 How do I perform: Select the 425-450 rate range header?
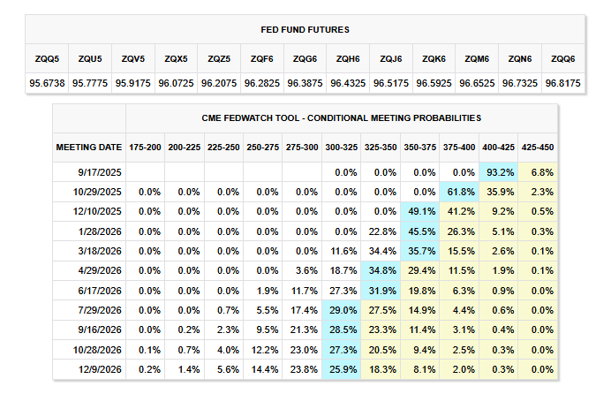coord(537,146)
